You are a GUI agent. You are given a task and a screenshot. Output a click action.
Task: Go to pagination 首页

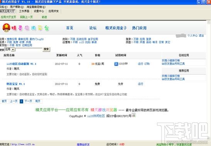click(4, 101)
